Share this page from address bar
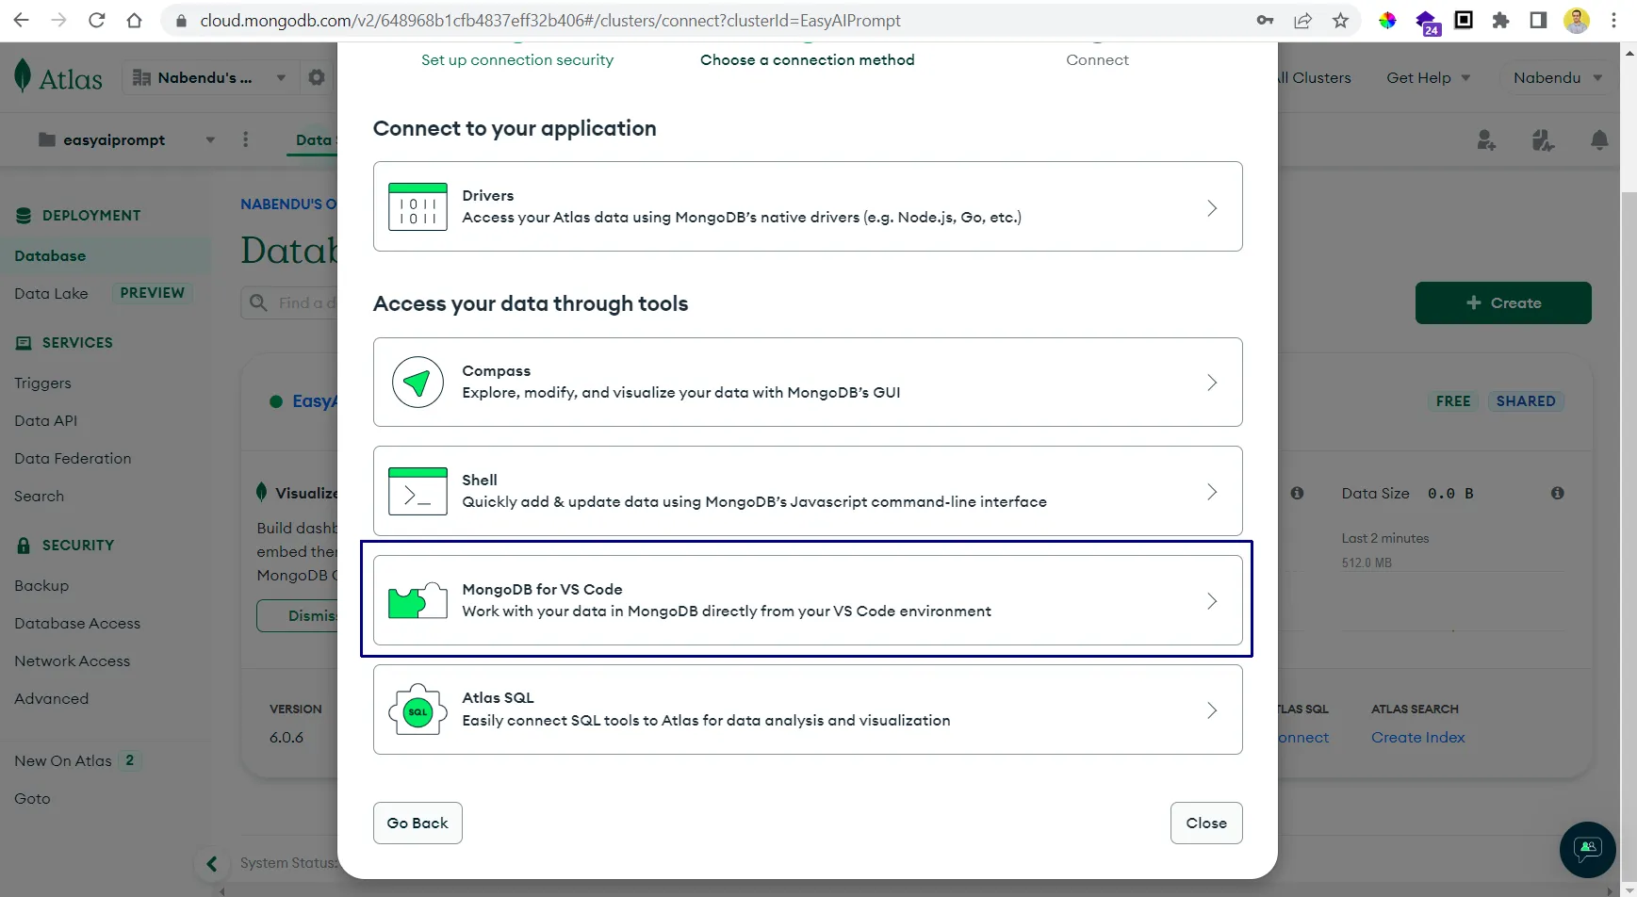The image size is (1637, 897). point(1302,20)
